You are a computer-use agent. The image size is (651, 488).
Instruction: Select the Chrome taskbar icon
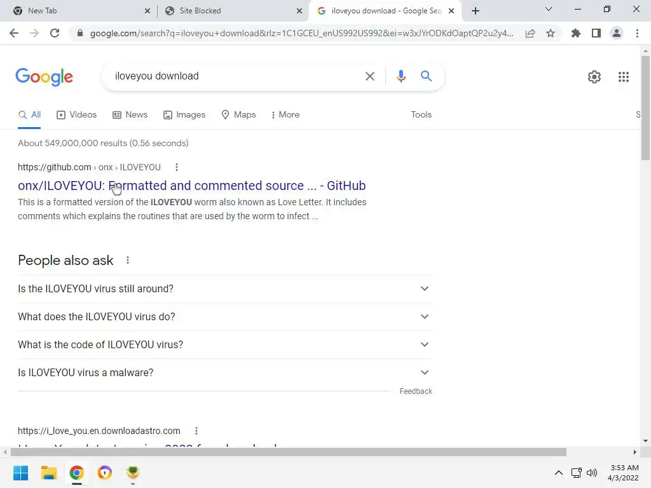pyautogui.click(x=76, y=473)
